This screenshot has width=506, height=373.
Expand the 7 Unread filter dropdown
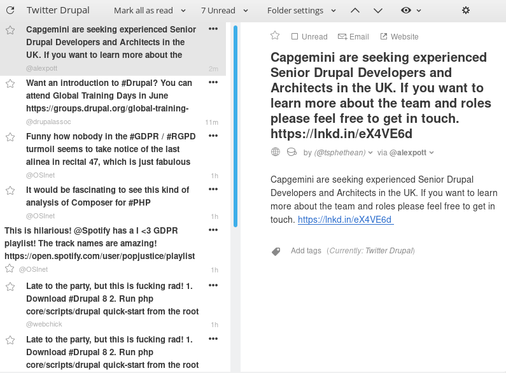[x=246, y=11]
